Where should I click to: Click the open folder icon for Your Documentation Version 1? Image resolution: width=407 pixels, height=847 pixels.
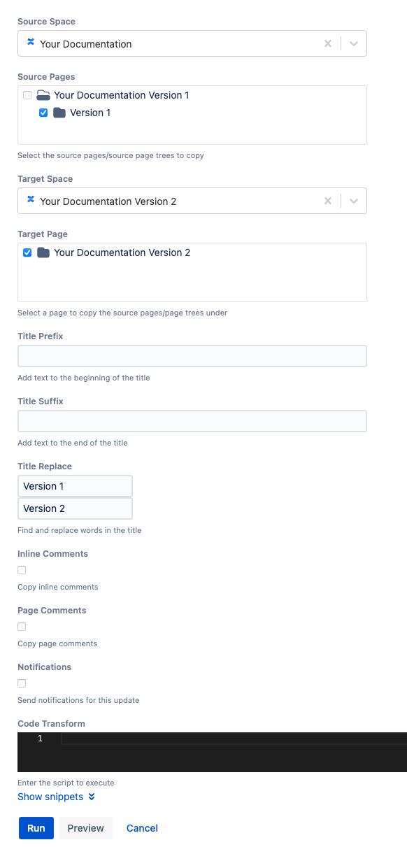pyautogui.click(x=43, y=95)
